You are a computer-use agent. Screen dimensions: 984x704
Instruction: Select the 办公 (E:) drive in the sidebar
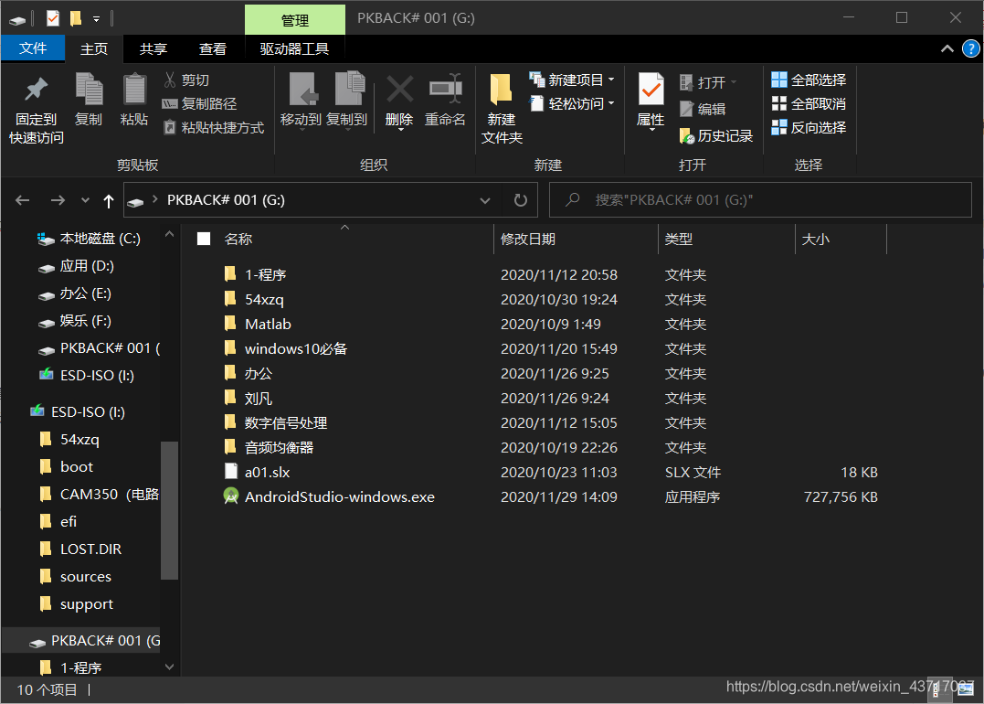tap(77, 293)
